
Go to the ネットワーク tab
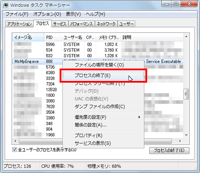(x=106, y=24)
